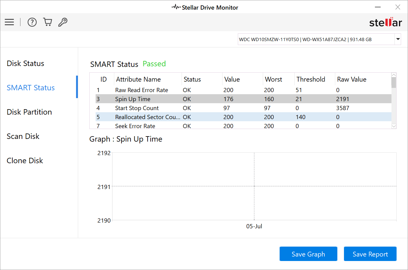408x270 pixels.
Task: Open the hamburger navigation menu
Action: (x=9, y=22)
